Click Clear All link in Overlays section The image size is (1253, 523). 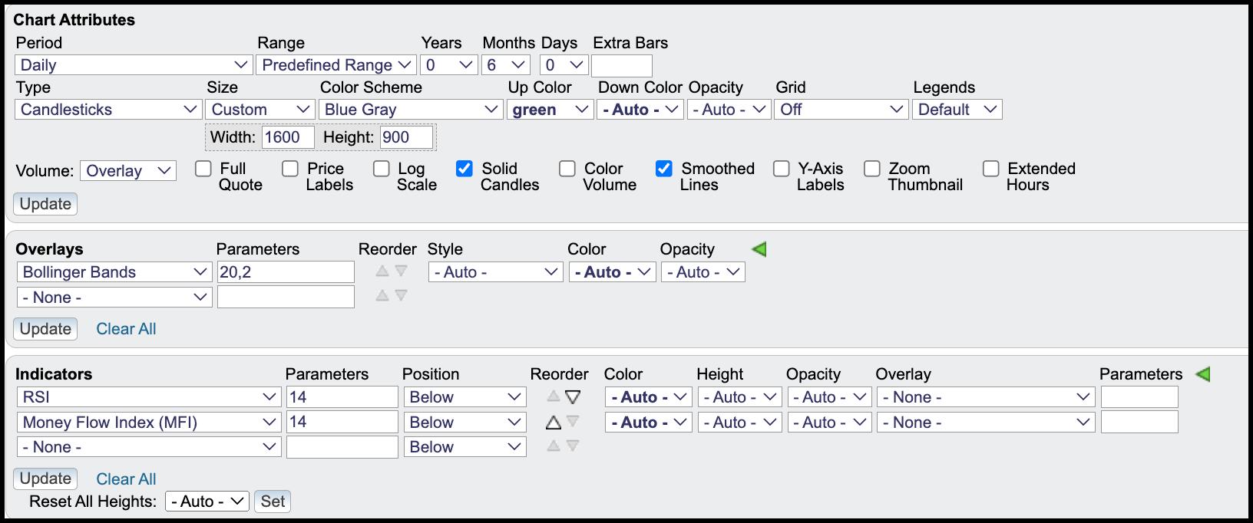pos(126,329)
